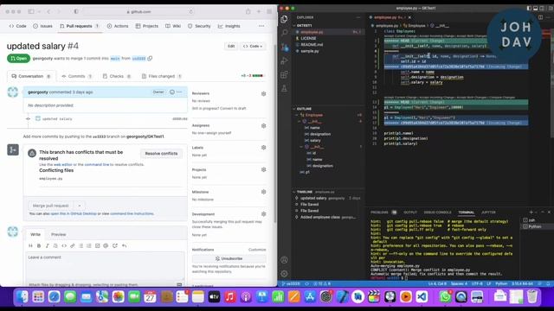Image resolution: width=554 pixels, height=311 pixels.
Task: Open Accounts icon in VS Code activity bar
Action: point(284,260)
